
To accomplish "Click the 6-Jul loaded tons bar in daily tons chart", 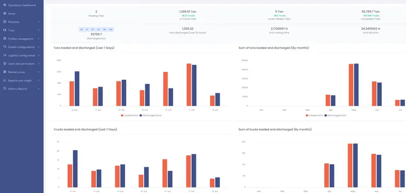I will [x=165, y=89].
